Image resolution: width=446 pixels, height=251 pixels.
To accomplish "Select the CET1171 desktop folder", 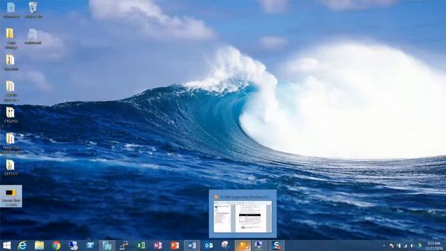I will [11, 167].
